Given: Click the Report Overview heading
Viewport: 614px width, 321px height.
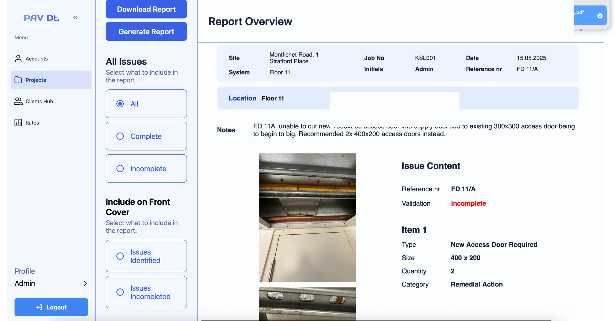Looking at the screenshot, I should click(250, 21).
